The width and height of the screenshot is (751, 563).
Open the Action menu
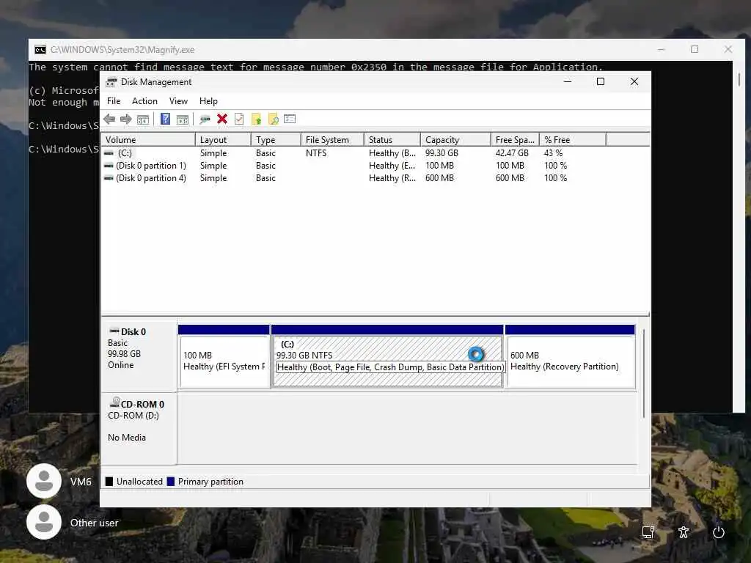point(144,101)
